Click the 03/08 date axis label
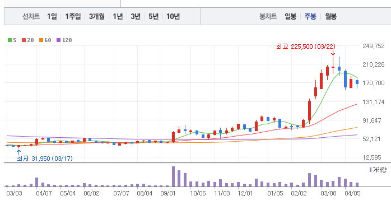391x205 pixels. (328, 193)
